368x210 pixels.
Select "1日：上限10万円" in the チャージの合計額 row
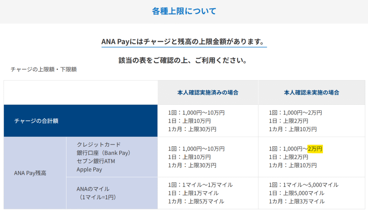click(x=189, y=121)
